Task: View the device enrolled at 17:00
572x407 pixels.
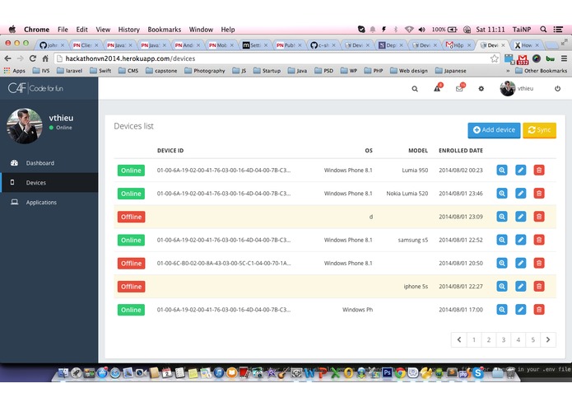Action: point(502,310)
